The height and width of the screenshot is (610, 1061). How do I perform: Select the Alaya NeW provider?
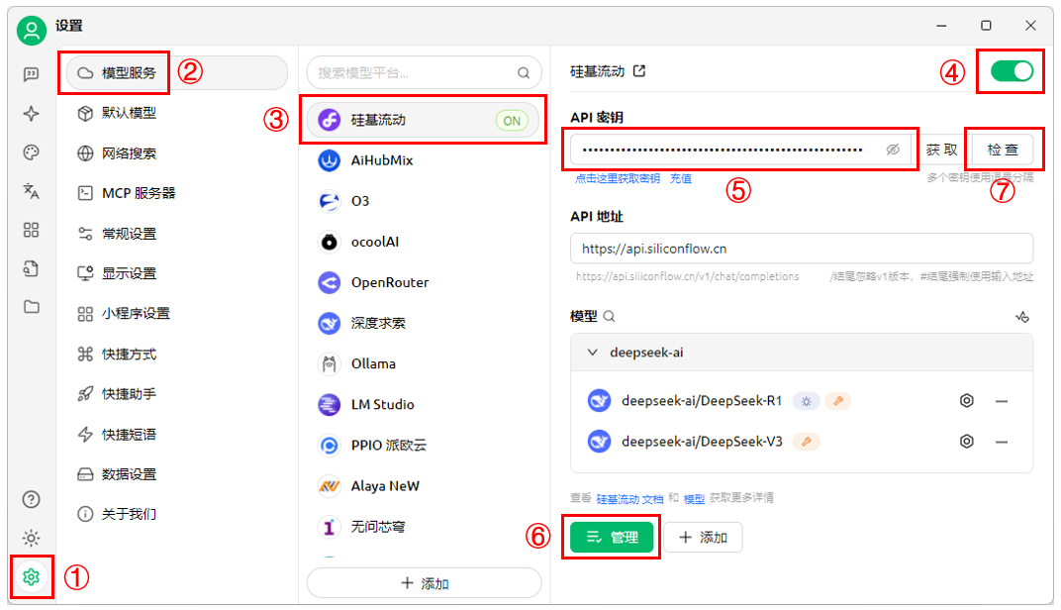pyautogui.click(x=424, y=485)
